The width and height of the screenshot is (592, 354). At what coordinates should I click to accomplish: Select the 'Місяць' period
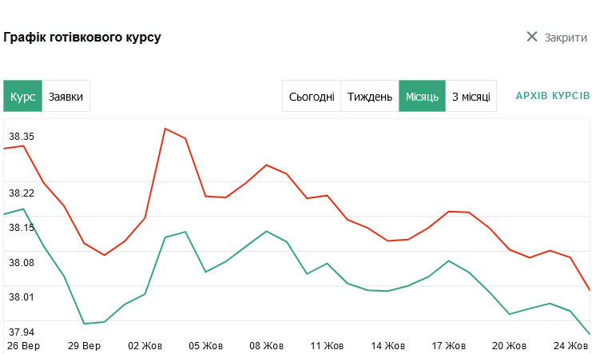point(422,97)
